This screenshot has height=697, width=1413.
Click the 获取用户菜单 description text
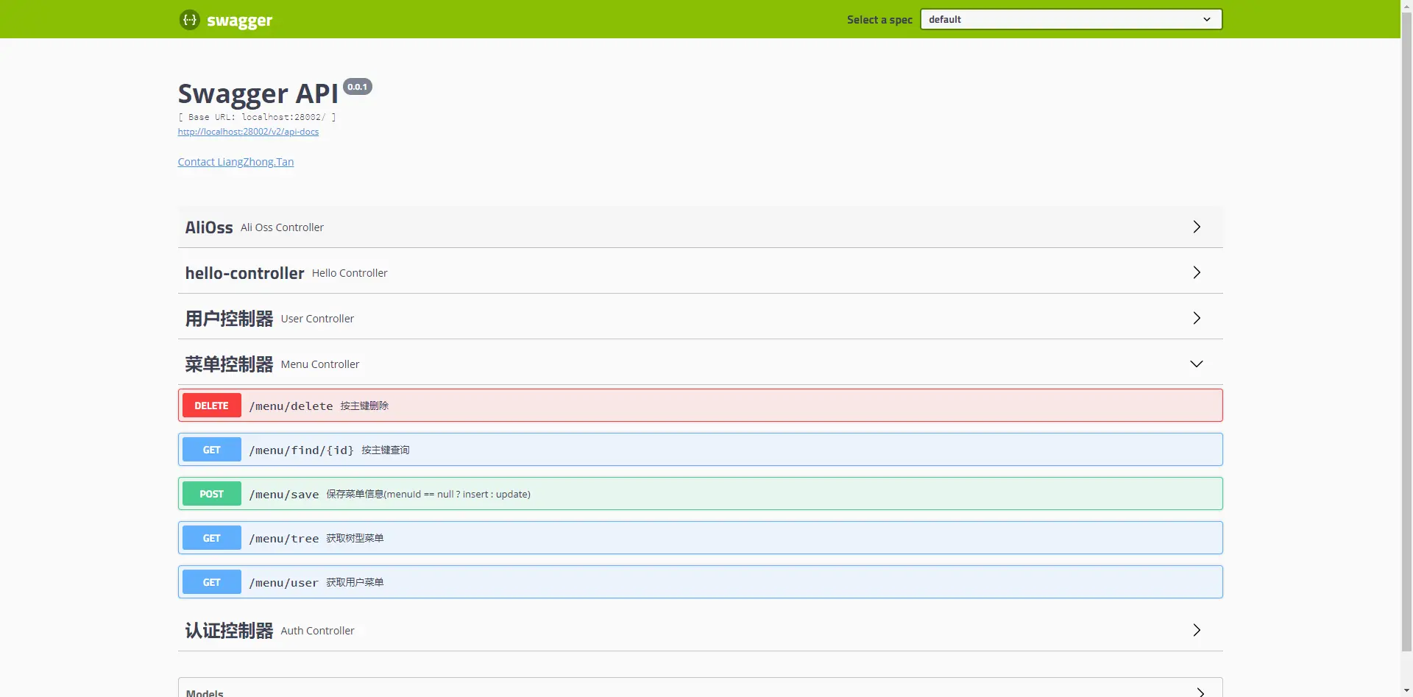click(x=355, y=582)
